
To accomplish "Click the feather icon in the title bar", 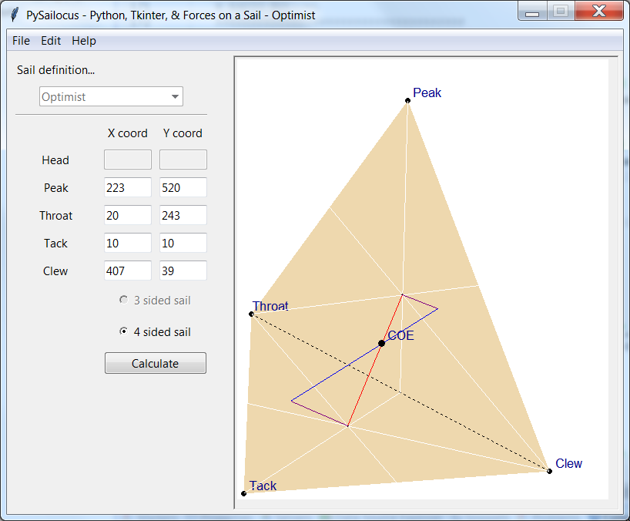I will coord(14,15).
